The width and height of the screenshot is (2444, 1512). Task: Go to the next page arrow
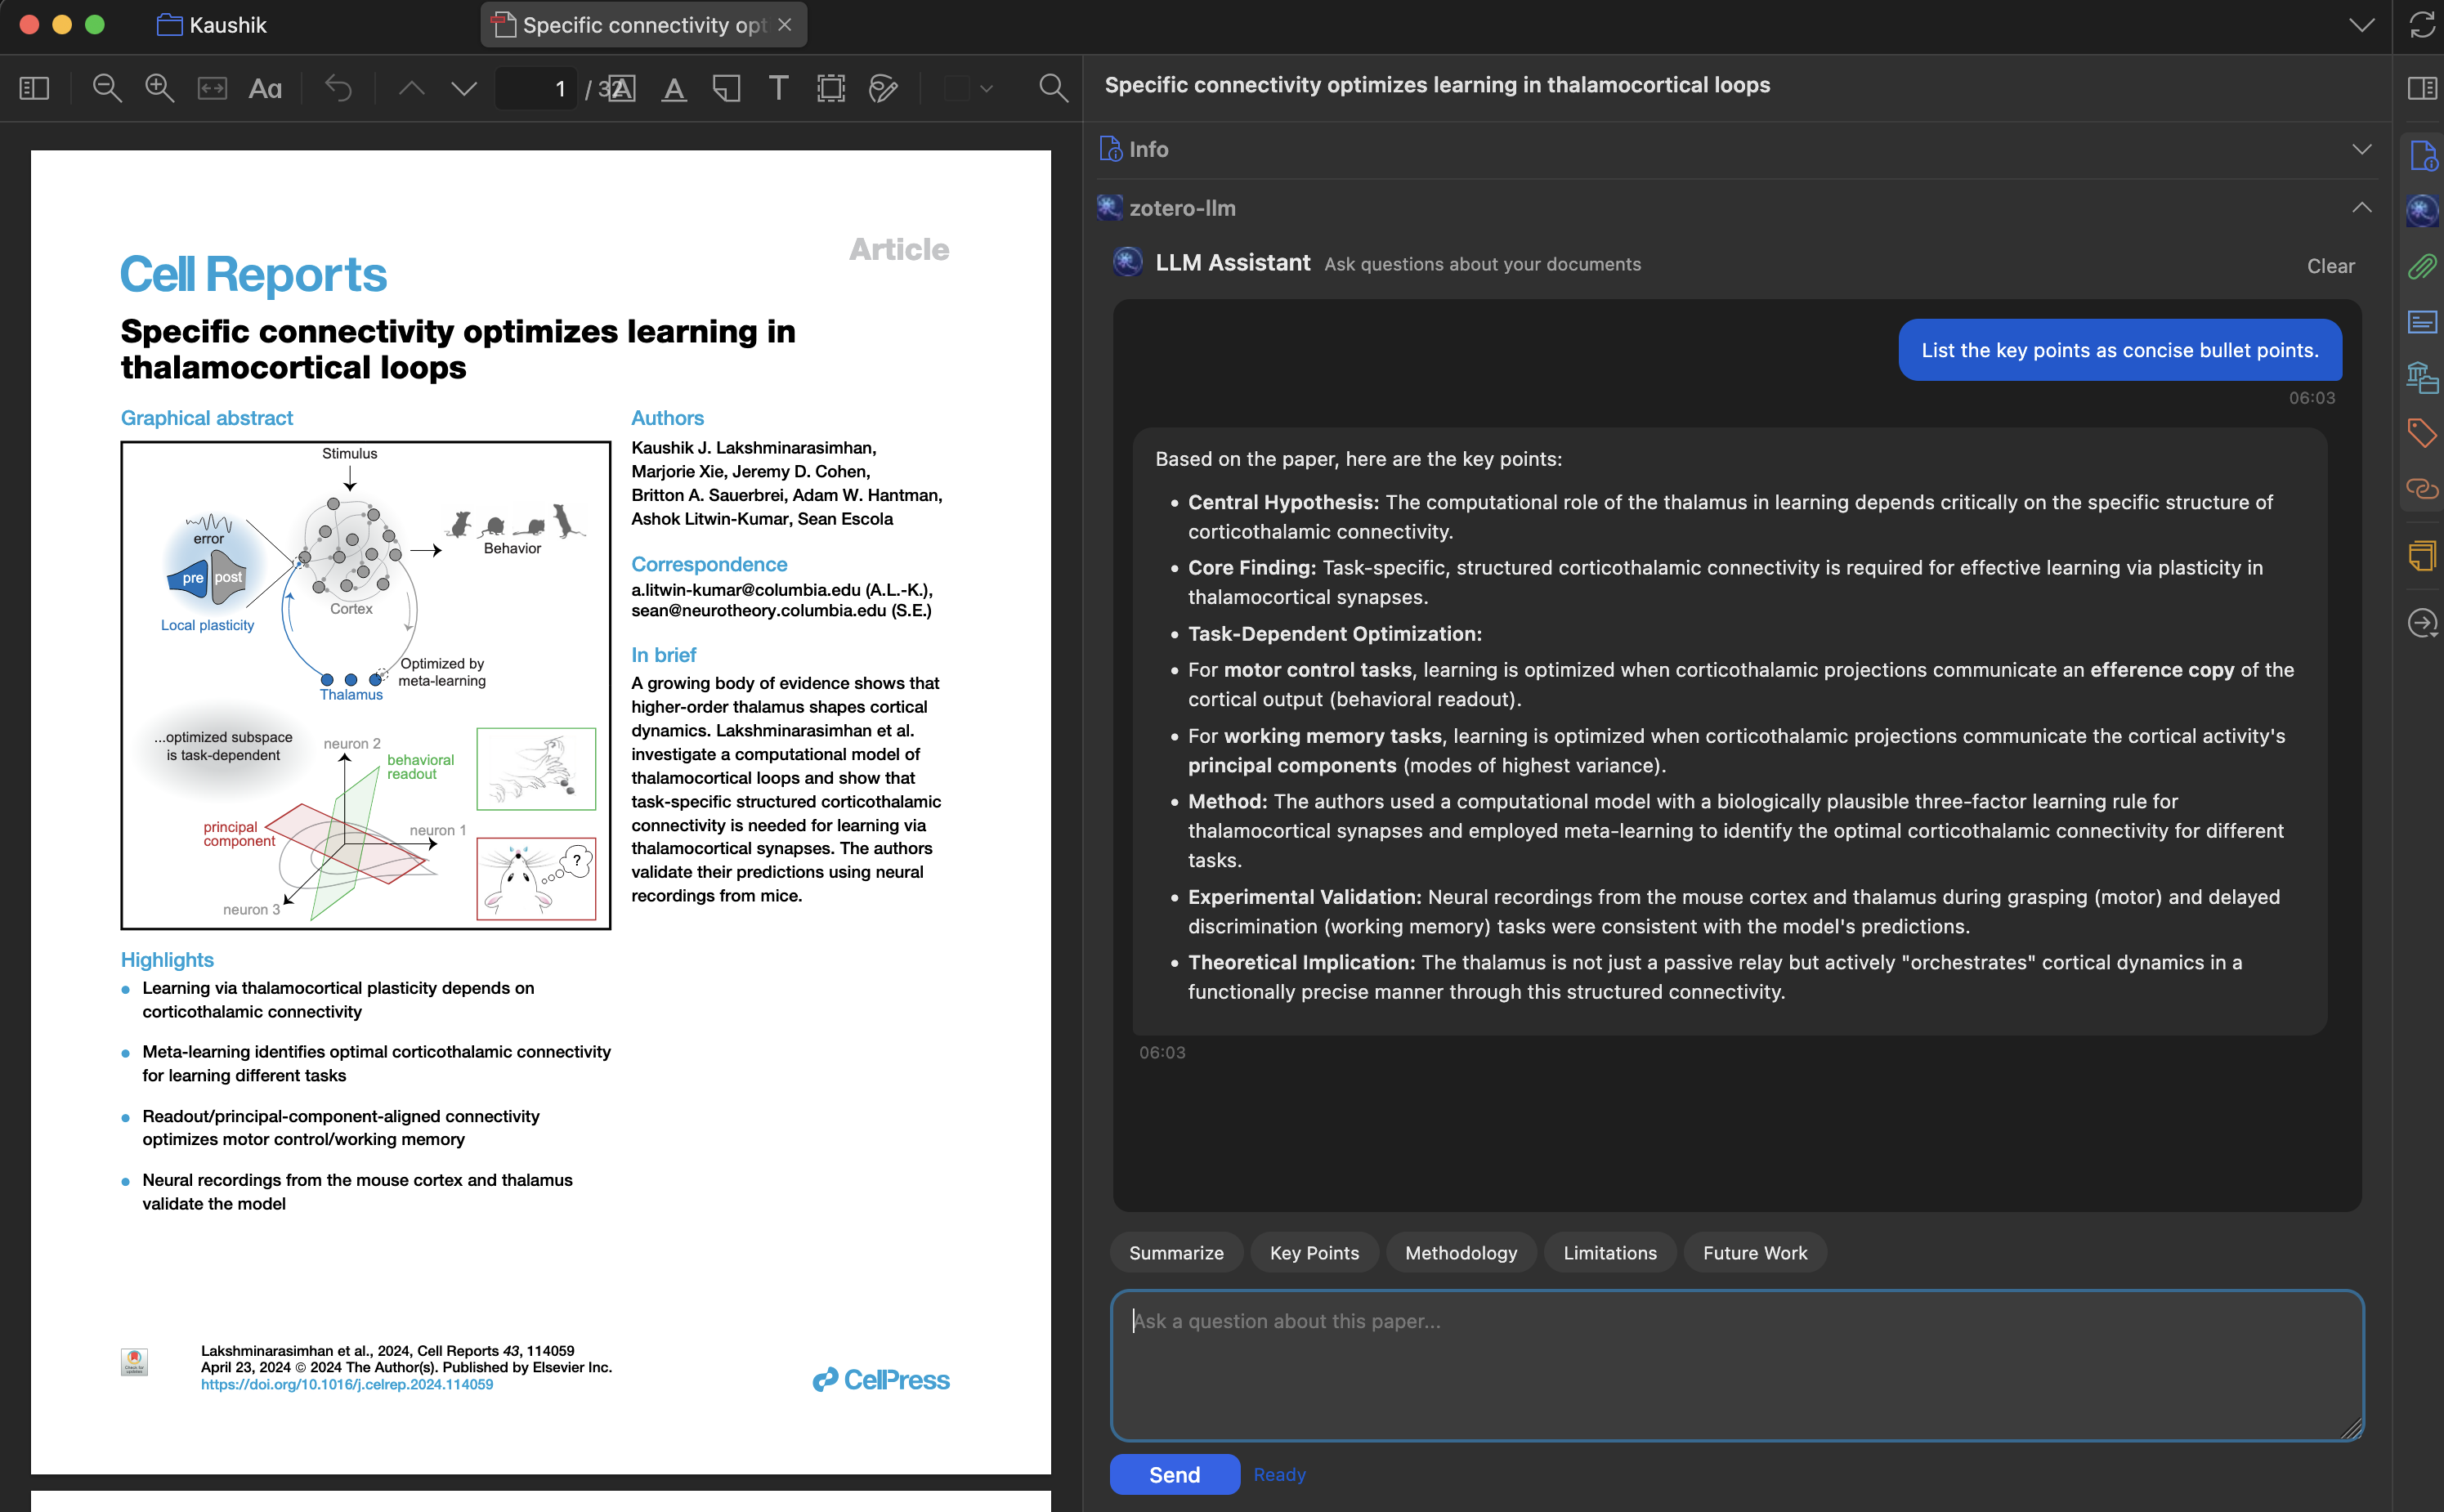[x=464, y=89]
